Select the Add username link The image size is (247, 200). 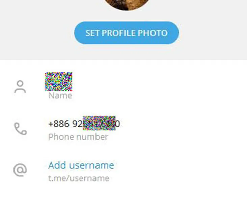coord(81,165)
